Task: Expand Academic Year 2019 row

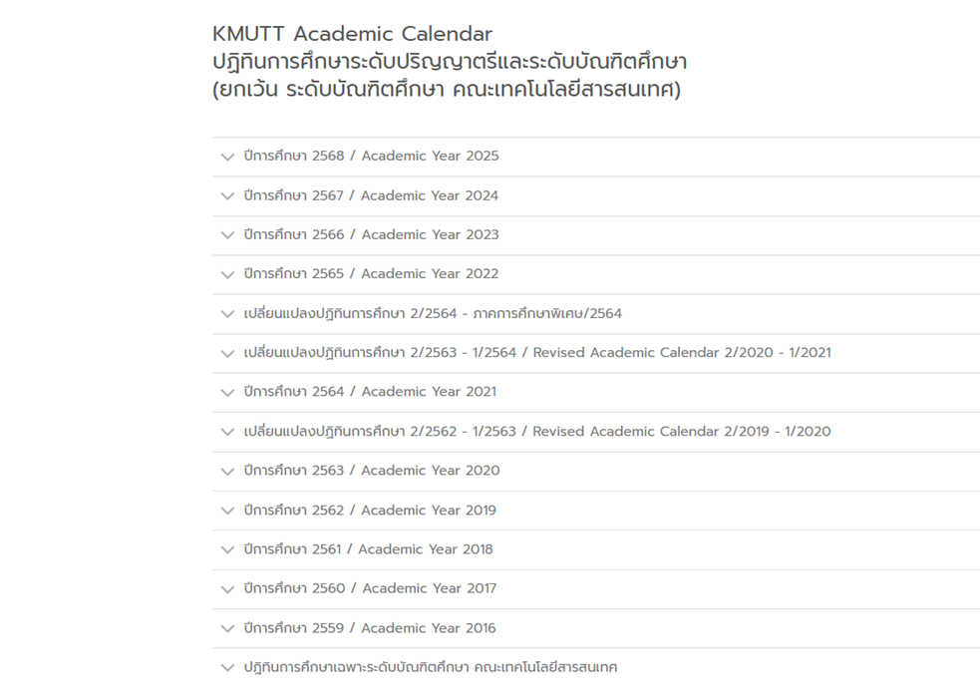Action: [x=370, y=511]
